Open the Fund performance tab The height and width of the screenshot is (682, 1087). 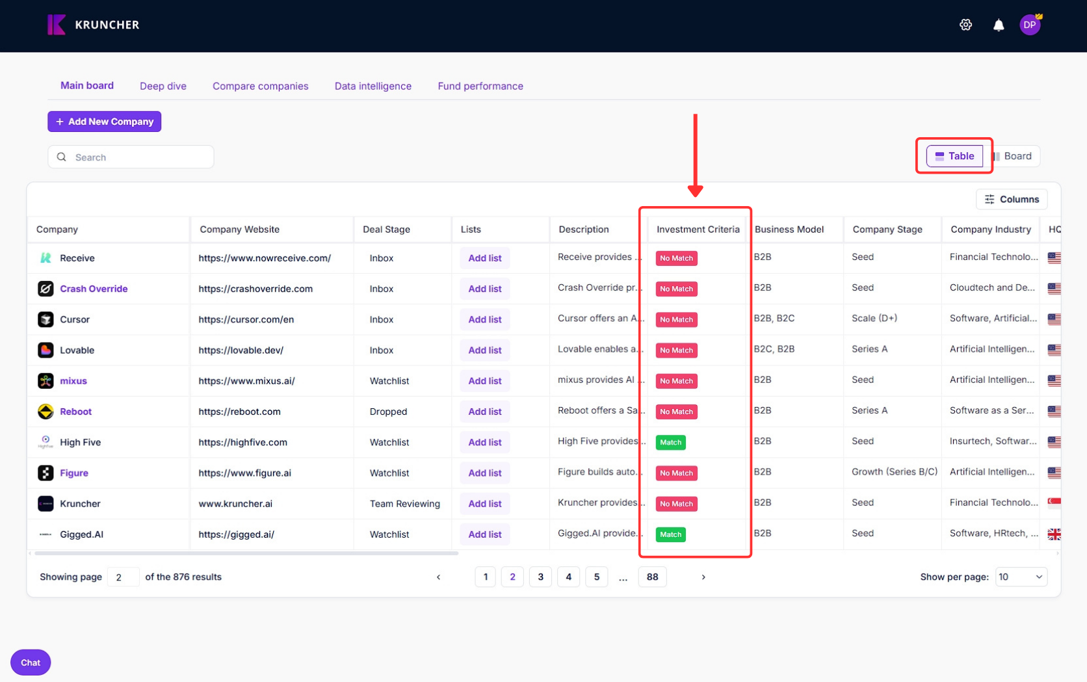[x=480, y=86]
